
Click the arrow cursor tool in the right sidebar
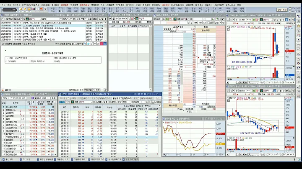[299, 40]
